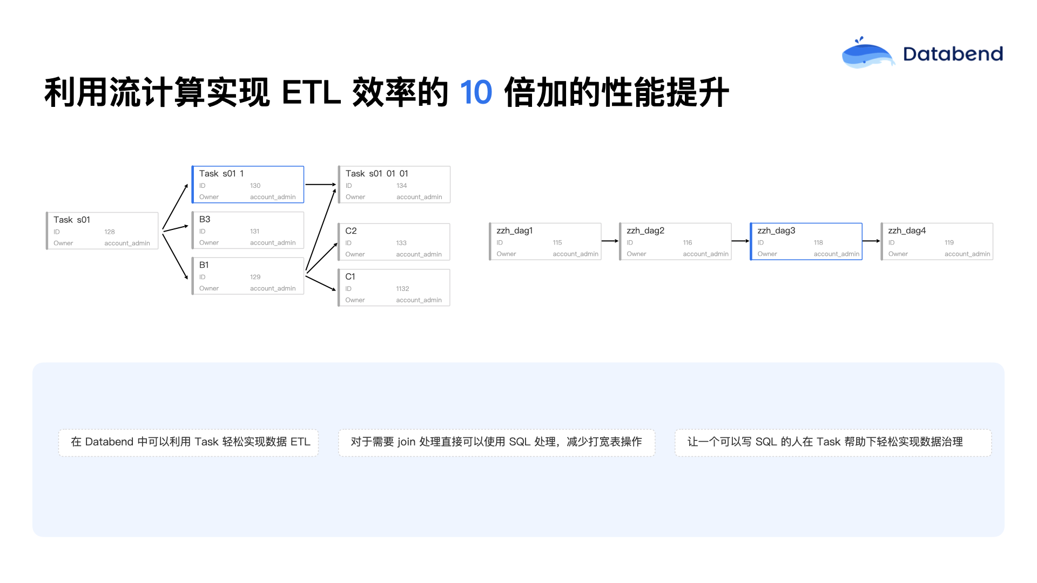Open the B1 task node

coord(248,276)
